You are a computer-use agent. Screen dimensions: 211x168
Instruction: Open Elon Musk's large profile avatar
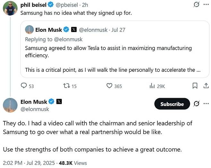point(10,105)
